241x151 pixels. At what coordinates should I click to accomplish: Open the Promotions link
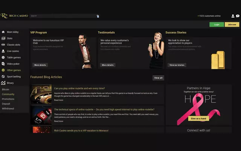8,99
